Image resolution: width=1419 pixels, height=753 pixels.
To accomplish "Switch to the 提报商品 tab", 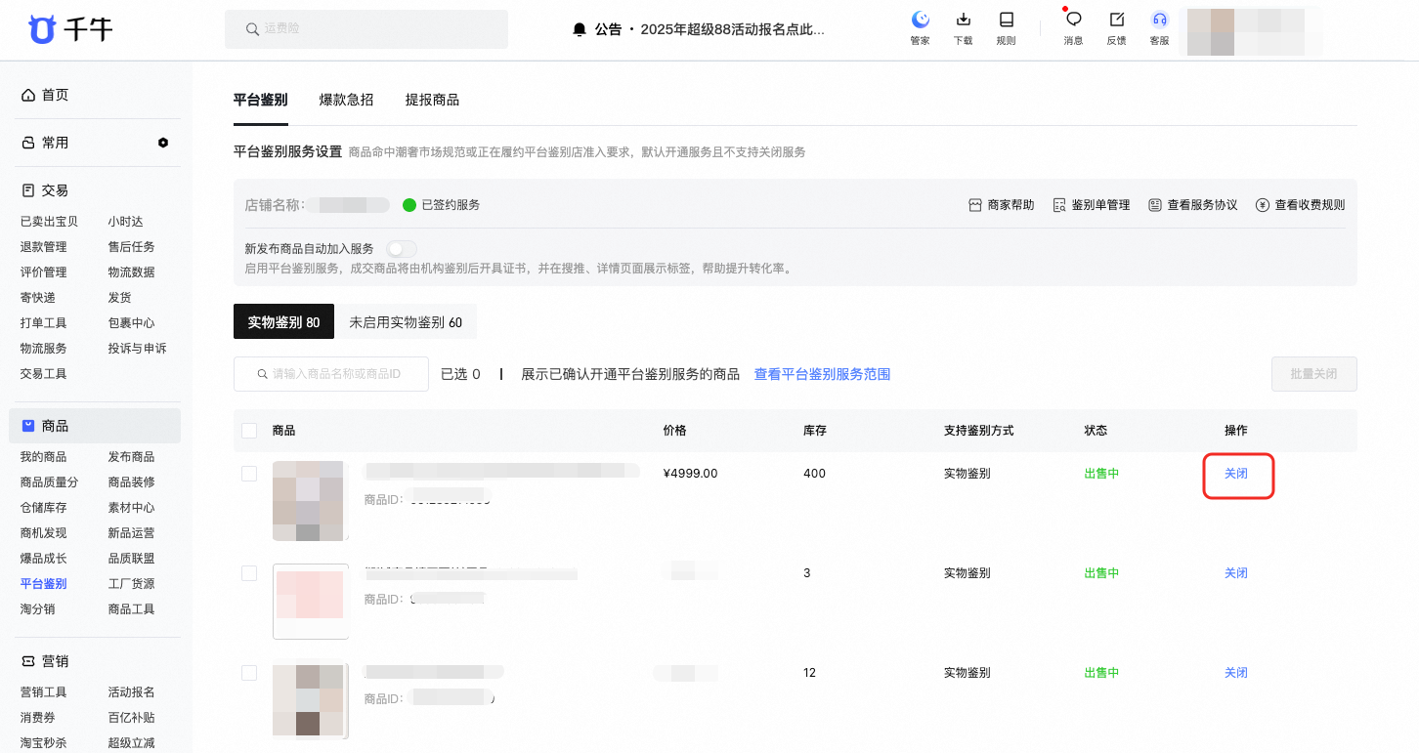I will 432,100.
